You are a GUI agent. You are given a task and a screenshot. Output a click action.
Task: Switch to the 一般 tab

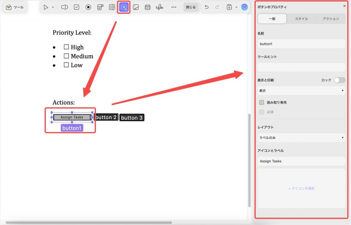(272, 19)
